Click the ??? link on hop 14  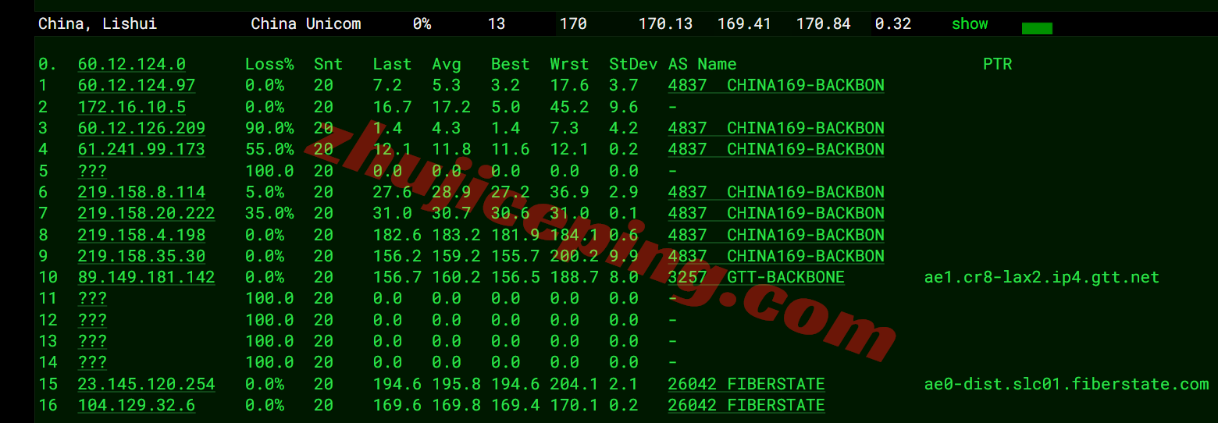[x=92, y=363]
